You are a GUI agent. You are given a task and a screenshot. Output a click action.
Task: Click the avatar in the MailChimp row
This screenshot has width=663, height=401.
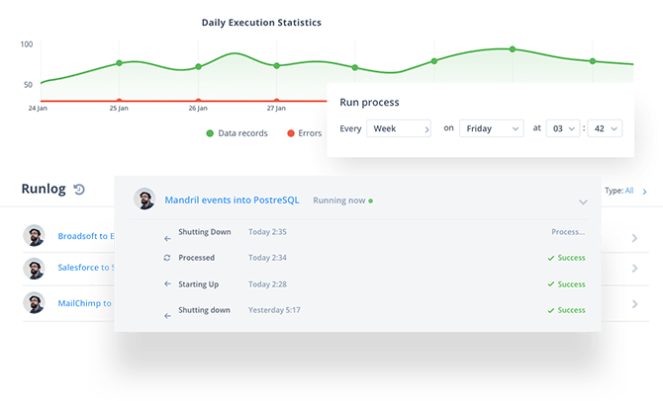point(35,302)
